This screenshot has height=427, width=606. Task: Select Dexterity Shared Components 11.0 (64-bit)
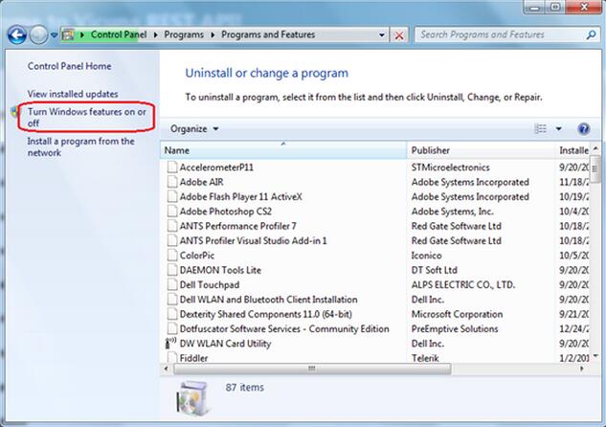point(265,314)
